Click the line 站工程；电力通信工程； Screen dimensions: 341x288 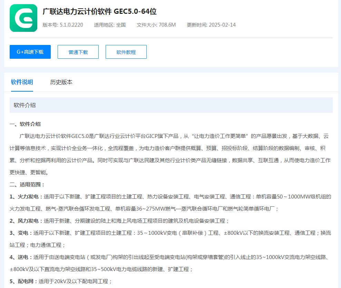38,245
